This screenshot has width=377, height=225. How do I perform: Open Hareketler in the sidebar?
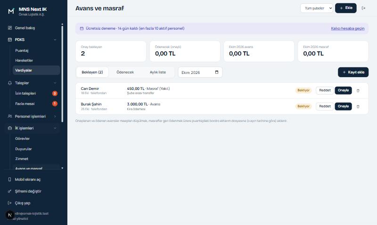[x=36, y=60]
